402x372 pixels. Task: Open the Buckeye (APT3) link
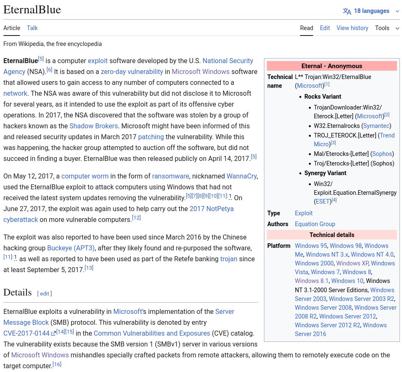point(71,248)
